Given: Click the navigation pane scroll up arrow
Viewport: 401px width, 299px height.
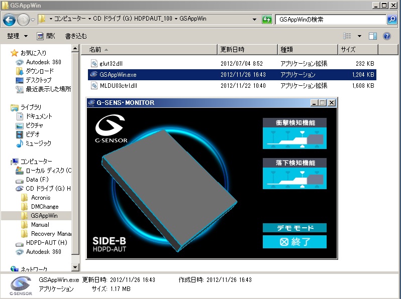Looking at the screenshot, I should coord(75,48).
